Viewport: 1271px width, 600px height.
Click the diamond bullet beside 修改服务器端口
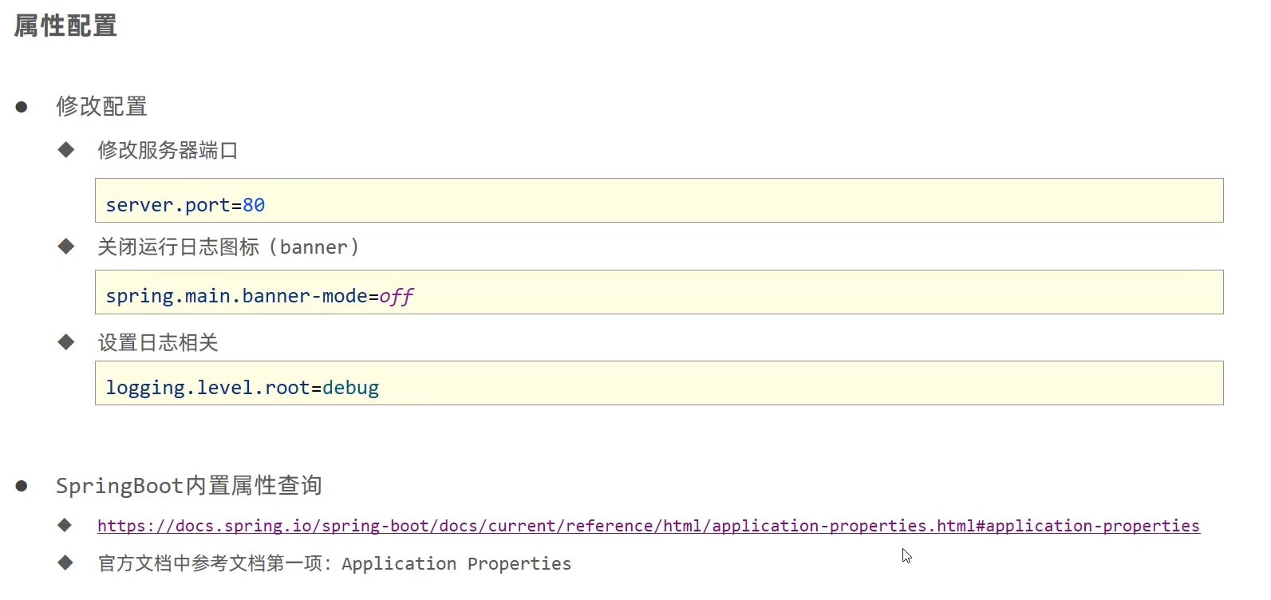[x=66, y=150]
